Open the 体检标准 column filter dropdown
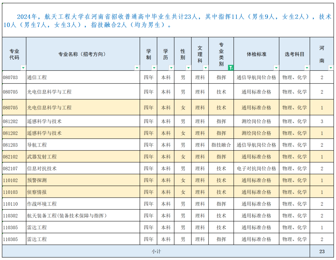336x260 pixels. [276, 68]
